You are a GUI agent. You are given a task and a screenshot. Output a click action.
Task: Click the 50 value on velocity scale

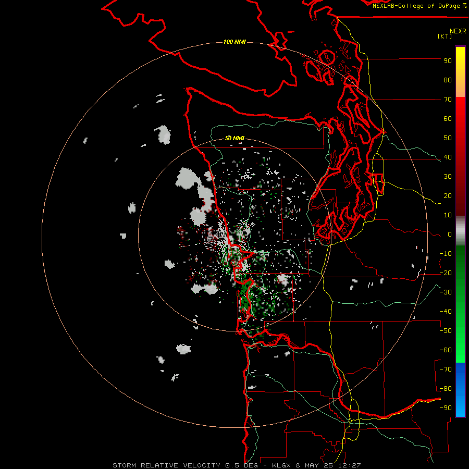(448, 138)
